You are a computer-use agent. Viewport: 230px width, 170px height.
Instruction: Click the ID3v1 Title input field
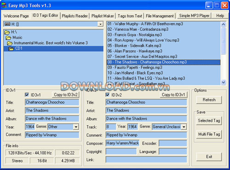click(52, 102)
